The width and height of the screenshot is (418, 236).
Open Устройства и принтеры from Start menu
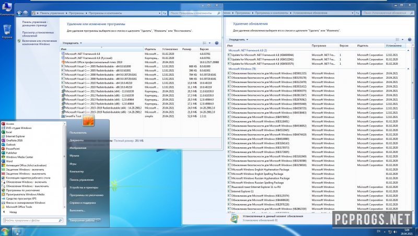pos(84,188)
